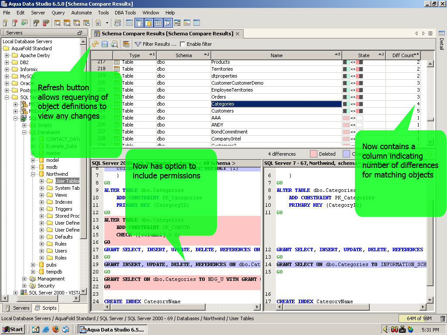Viewport: 447px width, 335px height.
Task: Click the results table scroll up arrow
Action: 430,64
